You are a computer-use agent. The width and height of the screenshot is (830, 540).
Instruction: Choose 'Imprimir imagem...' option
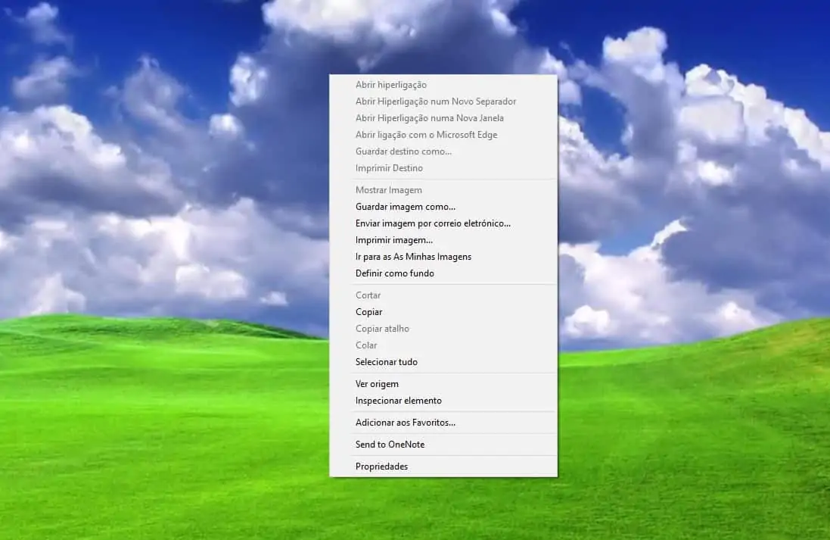pos(443,240)
